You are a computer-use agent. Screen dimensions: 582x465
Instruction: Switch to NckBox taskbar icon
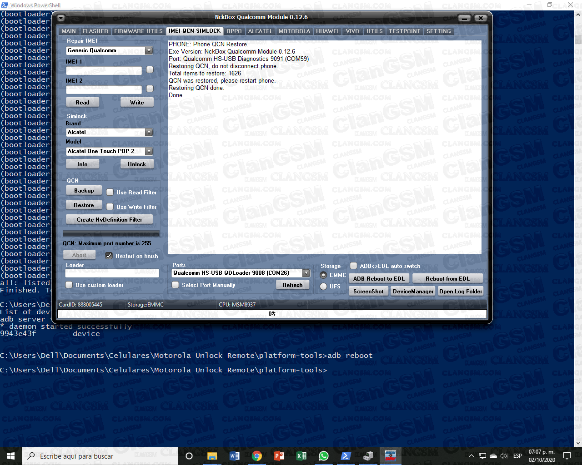tap(391, 456)
